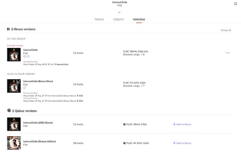Image resolution: width=241 pixels, height=152 pixels.
Task: Click Pop_ST in the CD4 storage path
Action: coord(41,101)
